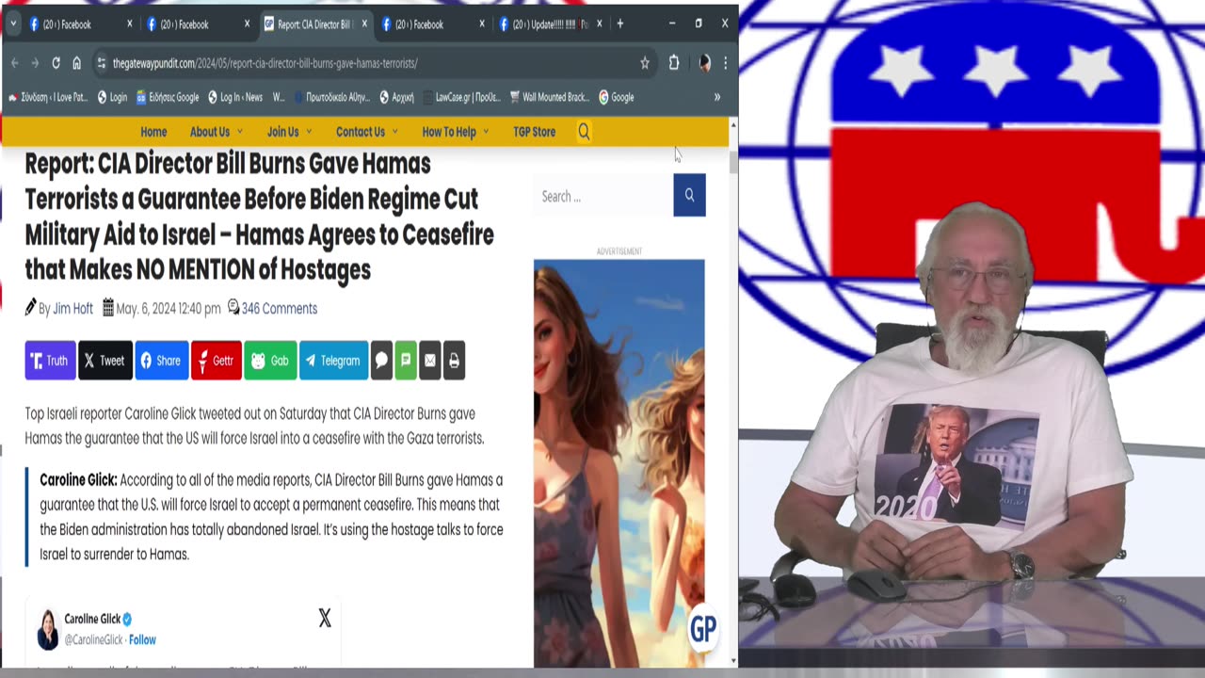Go to the Home menu item
Viewport: 1205px width, 678px height.
pyautogui.click(x=153, y=132)
